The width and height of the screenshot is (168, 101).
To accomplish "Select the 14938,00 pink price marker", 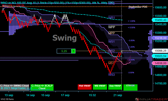I will click(160, 63).
